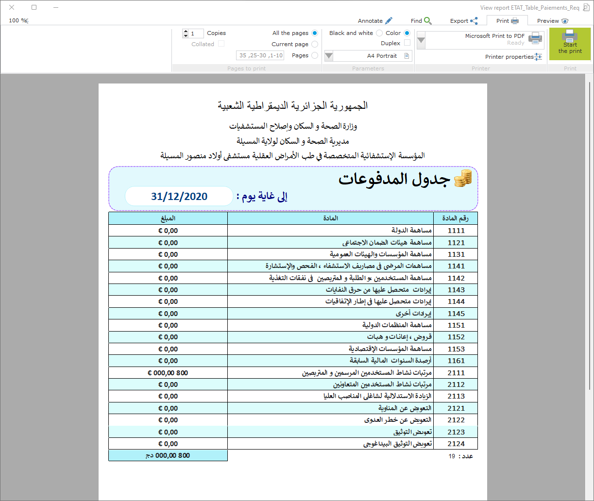Select Black and white printing option
The width and height of the screenshot is (594, 501).
tap(378, 33)
